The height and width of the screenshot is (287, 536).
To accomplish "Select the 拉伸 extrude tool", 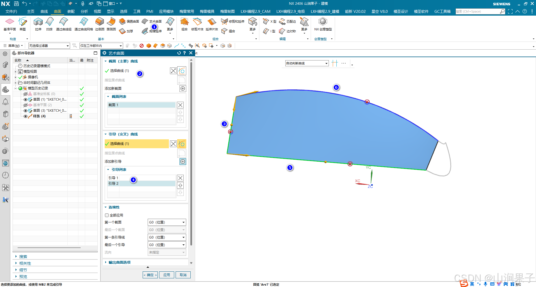I will (38, 24).
